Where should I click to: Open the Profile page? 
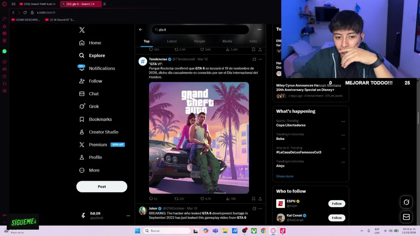tap(91, 157)
